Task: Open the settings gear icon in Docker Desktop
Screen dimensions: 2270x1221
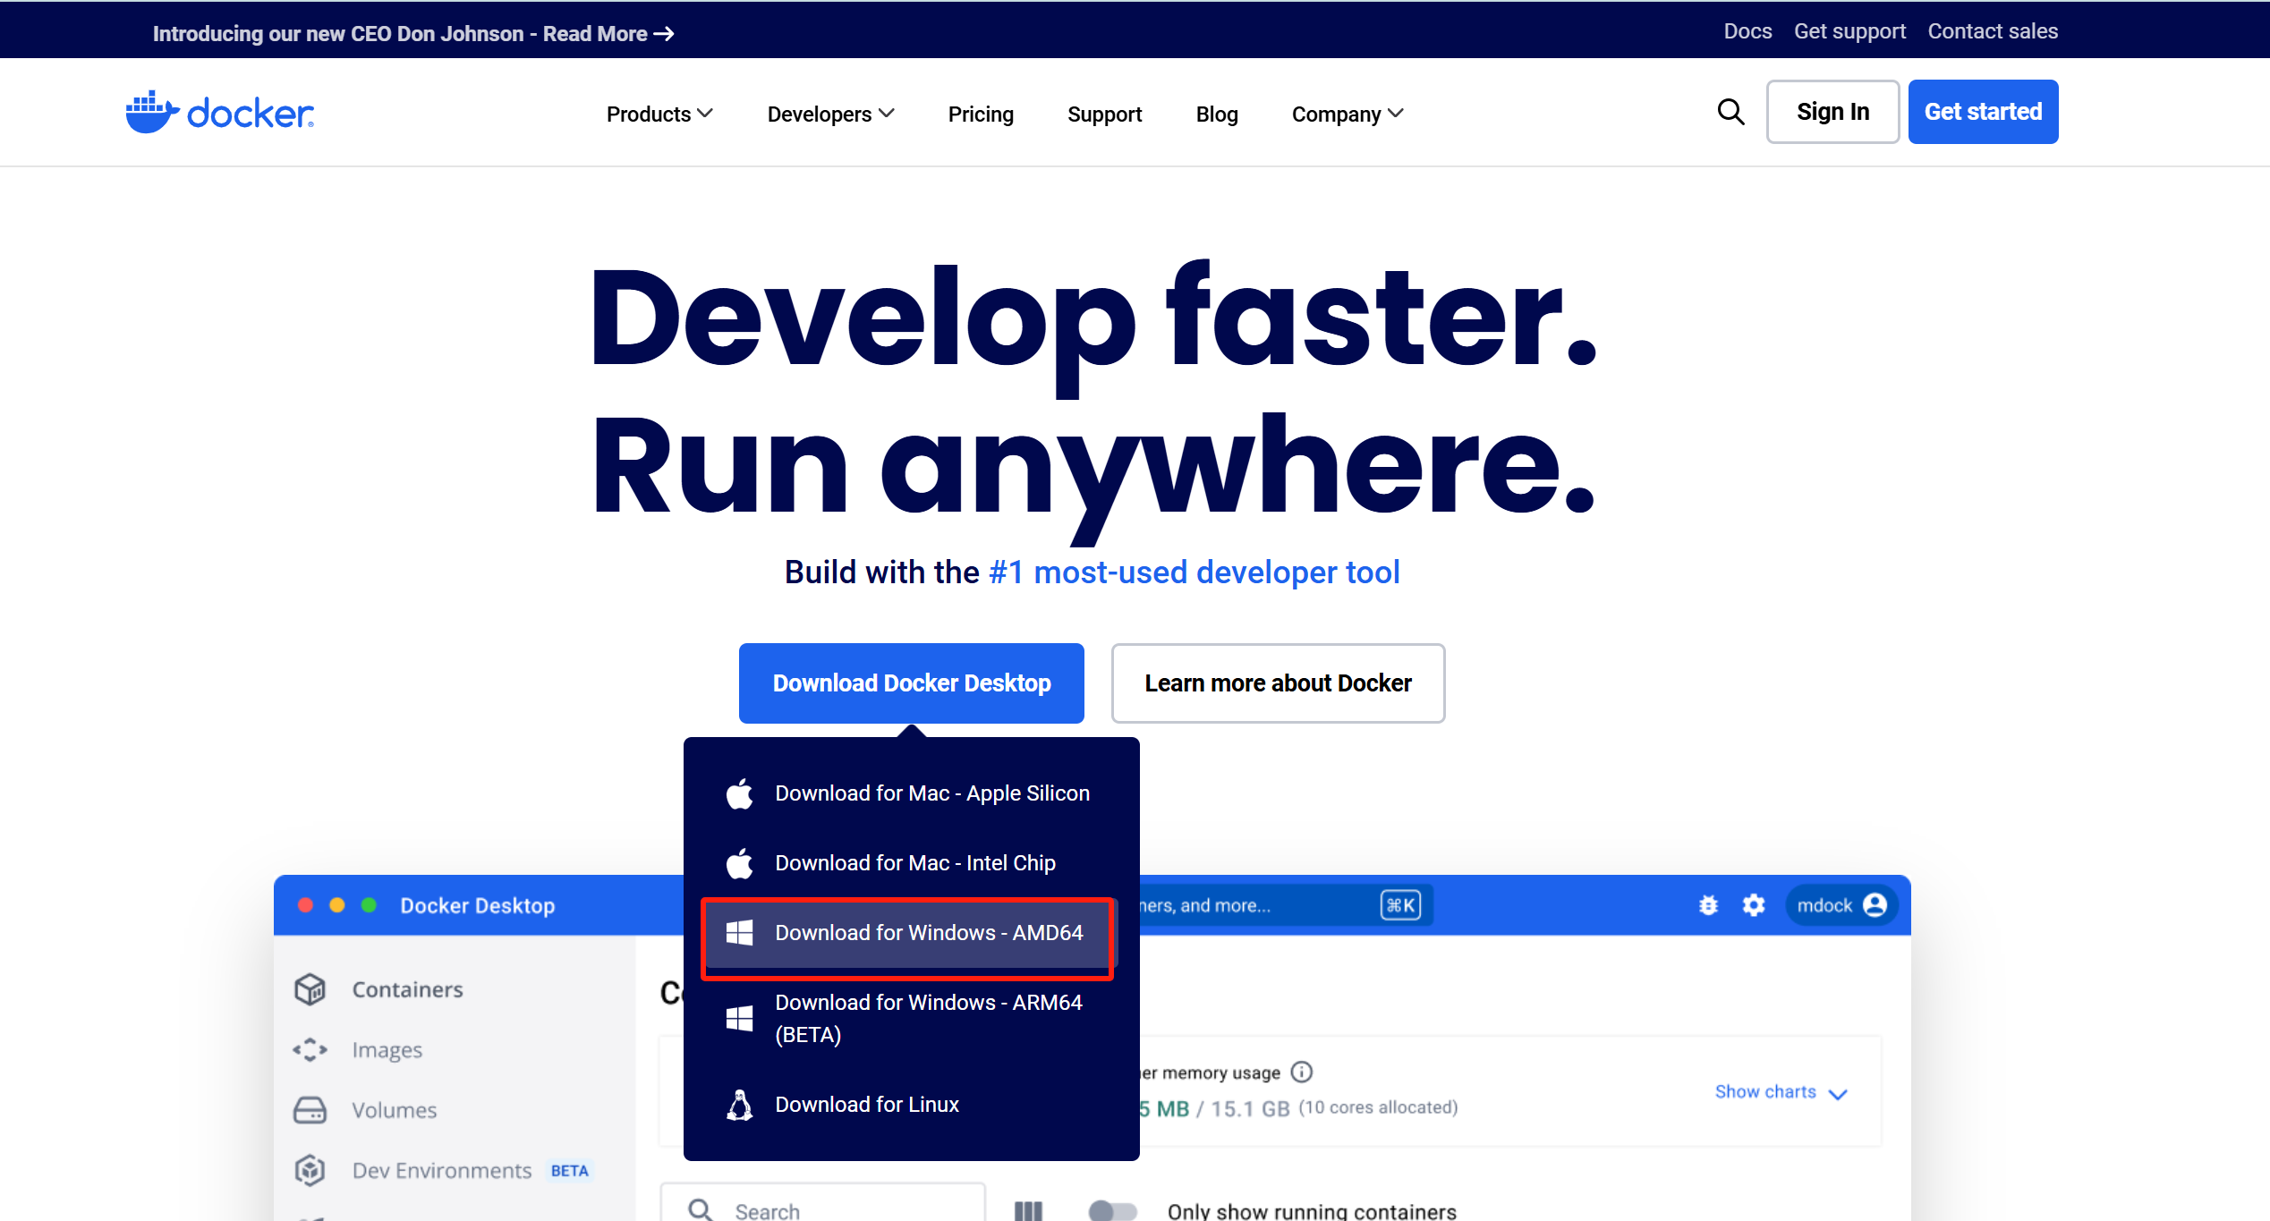Action: 1754,905
